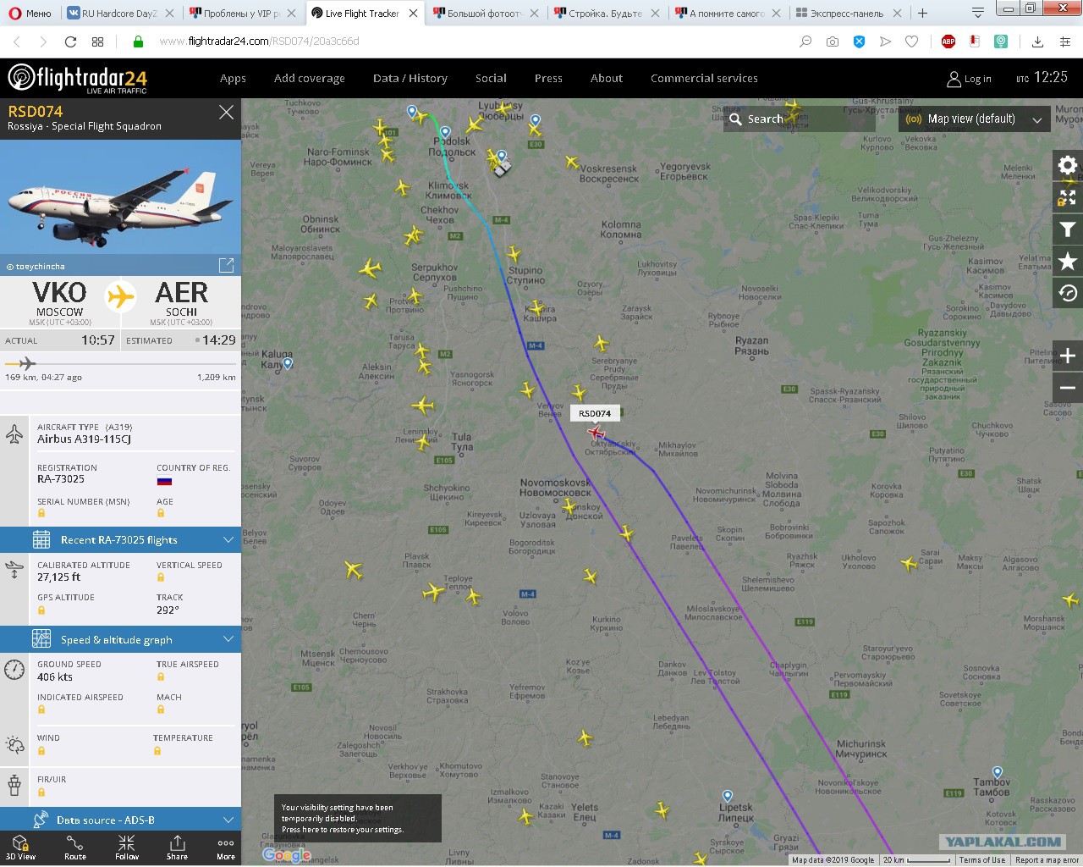
Task: Switch to the Большой фотоотчет tab
Action: click(486, 14)
